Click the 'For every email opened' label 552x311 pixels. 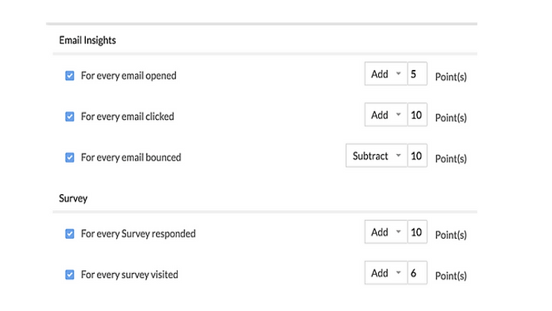click(128, 76)
